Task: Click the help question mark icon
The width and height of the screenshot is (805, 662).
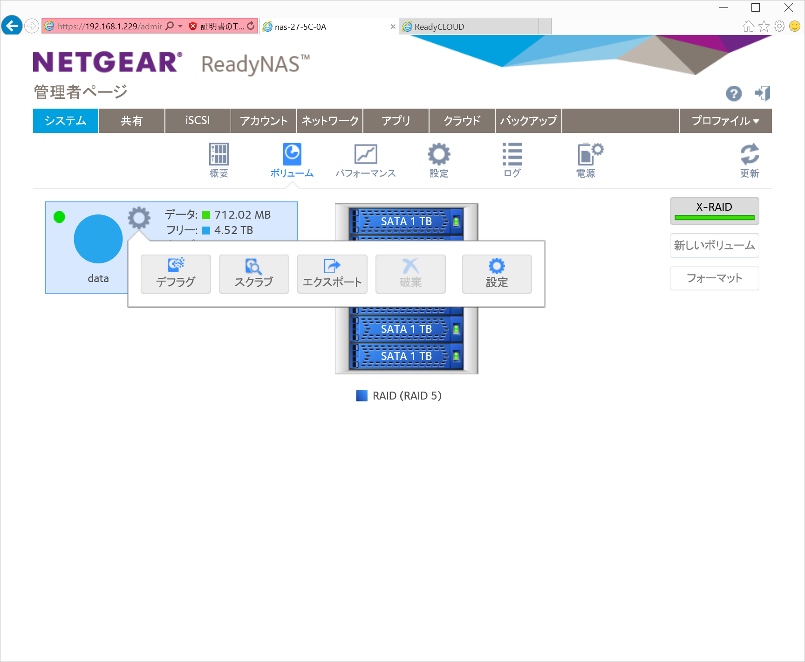Action: (x=734, y=94)
